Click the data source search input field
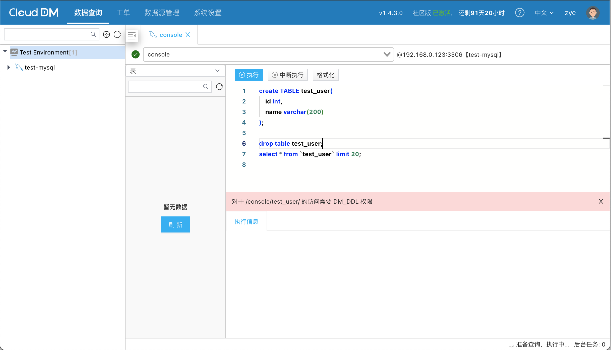 tap(47, 34)
